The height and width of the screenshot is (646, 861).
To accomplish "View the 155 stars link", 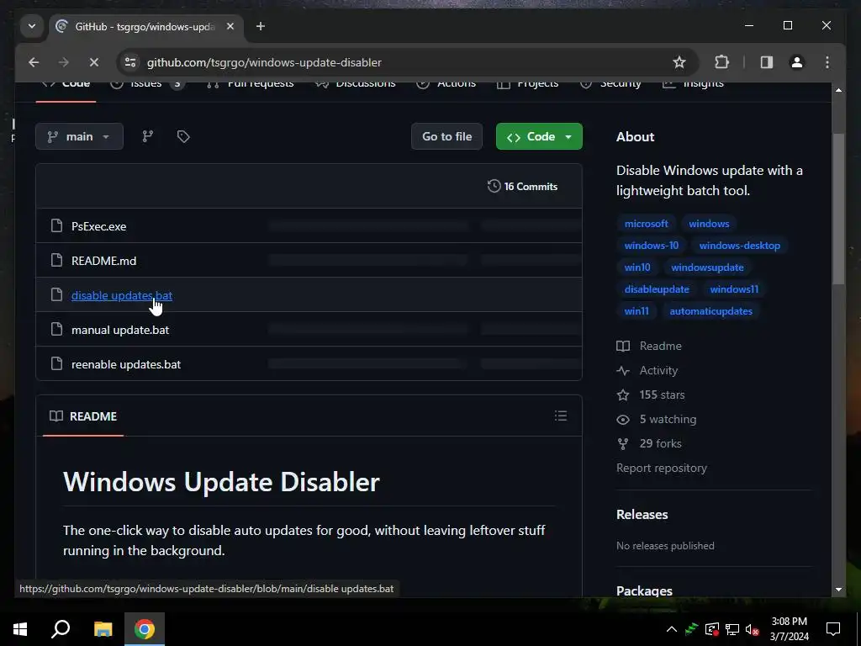I will 650,394.
